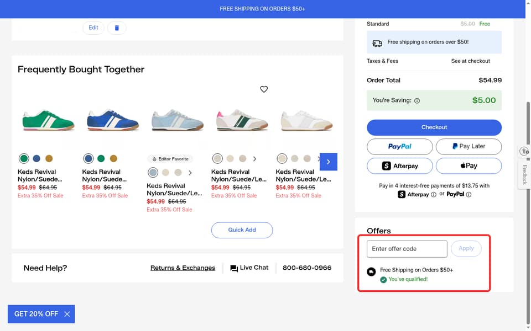Click Quick Add button
The height and width of the screenshot is (331, 531).
point(242,230)
